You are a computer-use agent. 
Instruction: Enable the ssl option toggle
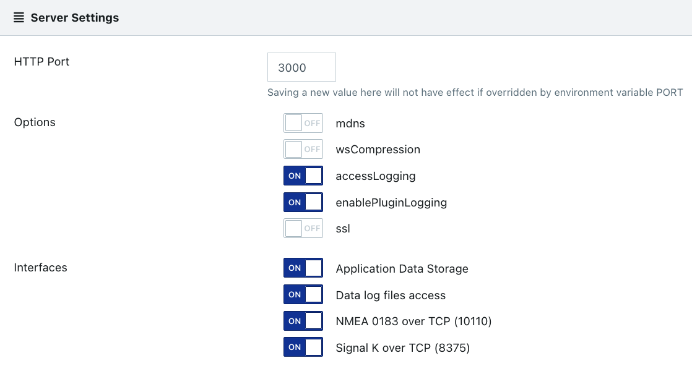[303, 228]
